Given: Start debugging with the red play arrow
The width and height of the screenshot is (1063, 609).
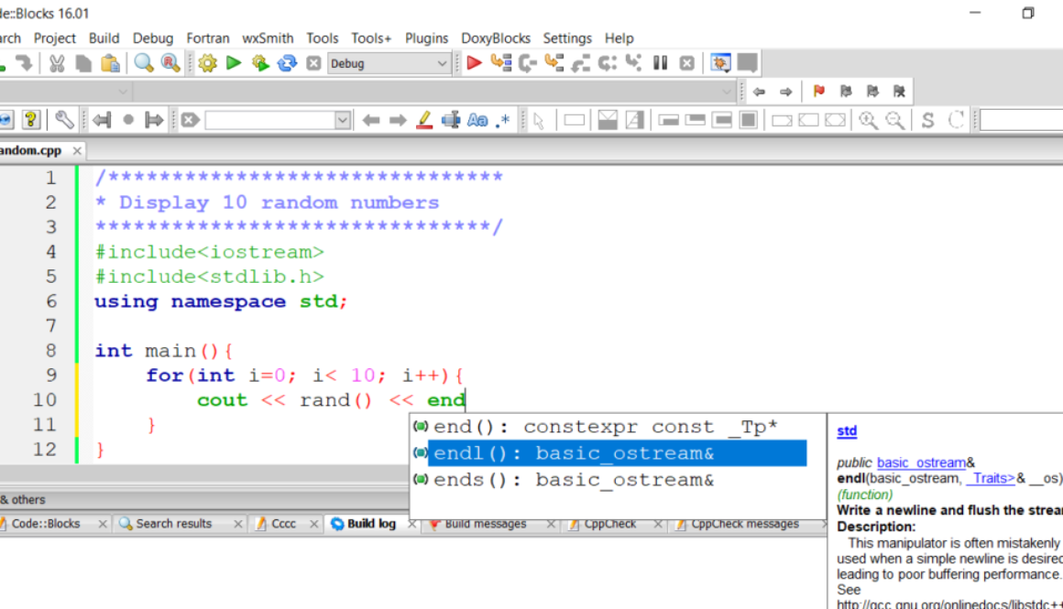Looking at the screenshot, I should (x=474, y=63).
